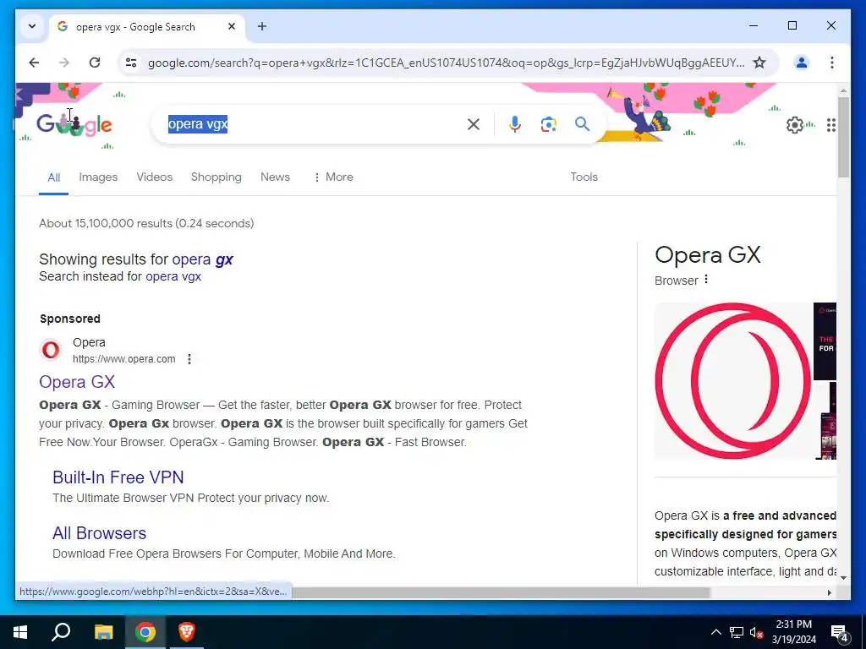Open the Google apps grid
The image size is (866, 649).
coord(831,125)
